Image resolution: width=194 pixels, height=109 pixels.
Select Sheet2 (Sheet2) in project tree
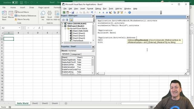click(x=79, y=33)
